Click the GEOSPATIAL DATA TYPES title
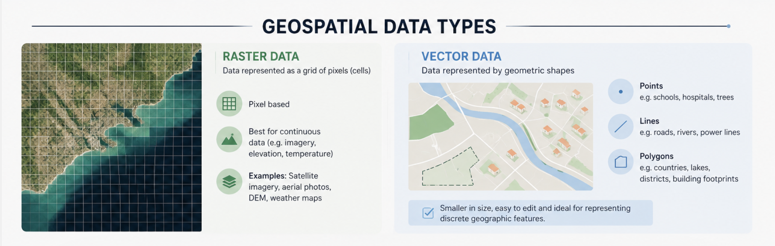 click(379, 27)
